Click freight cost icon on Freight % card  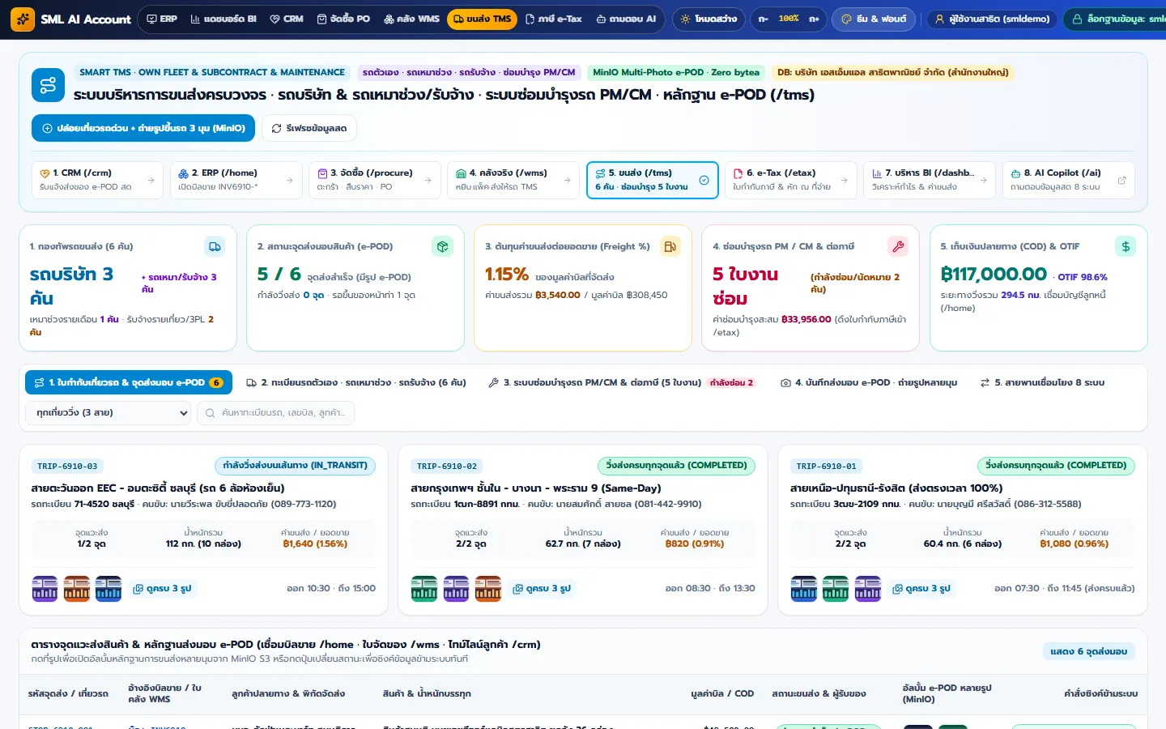point(670,246)
